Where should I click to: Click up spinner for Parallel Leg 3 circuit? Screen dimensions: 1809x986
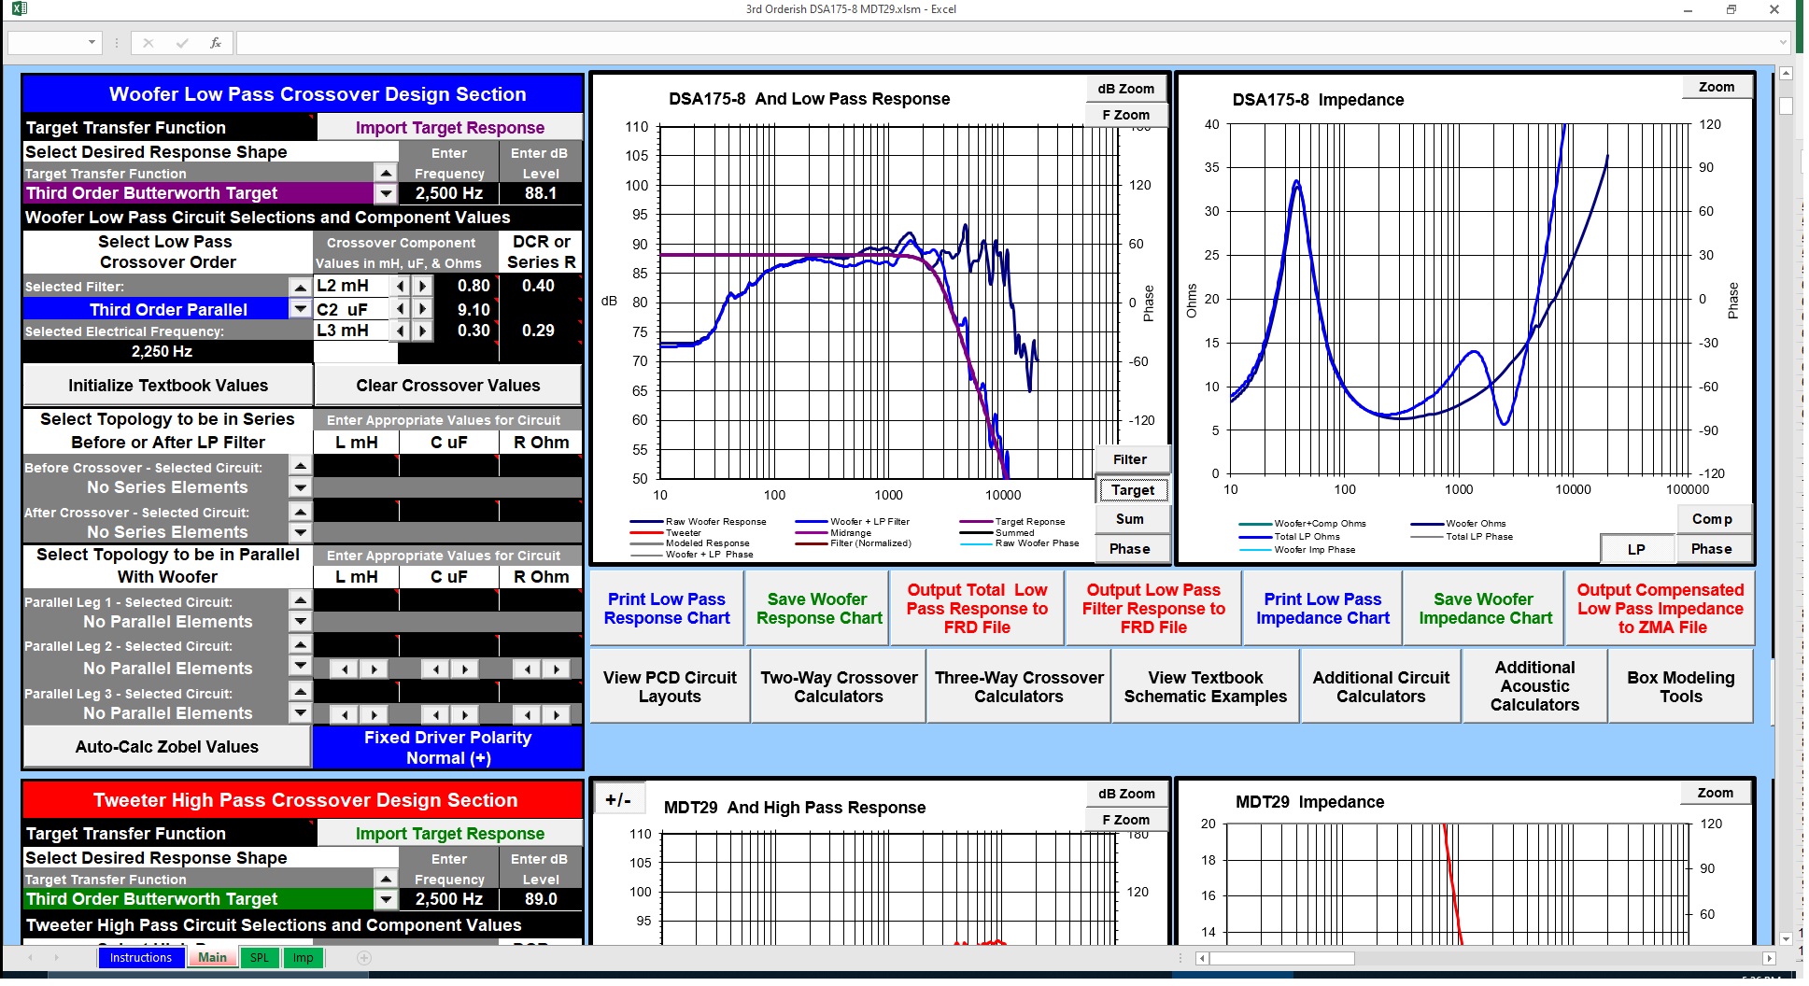pos(300,691)
